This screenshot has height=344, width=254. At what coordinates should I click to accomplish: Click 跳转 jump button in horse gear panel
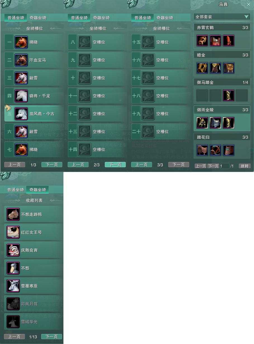click(244, 166)
